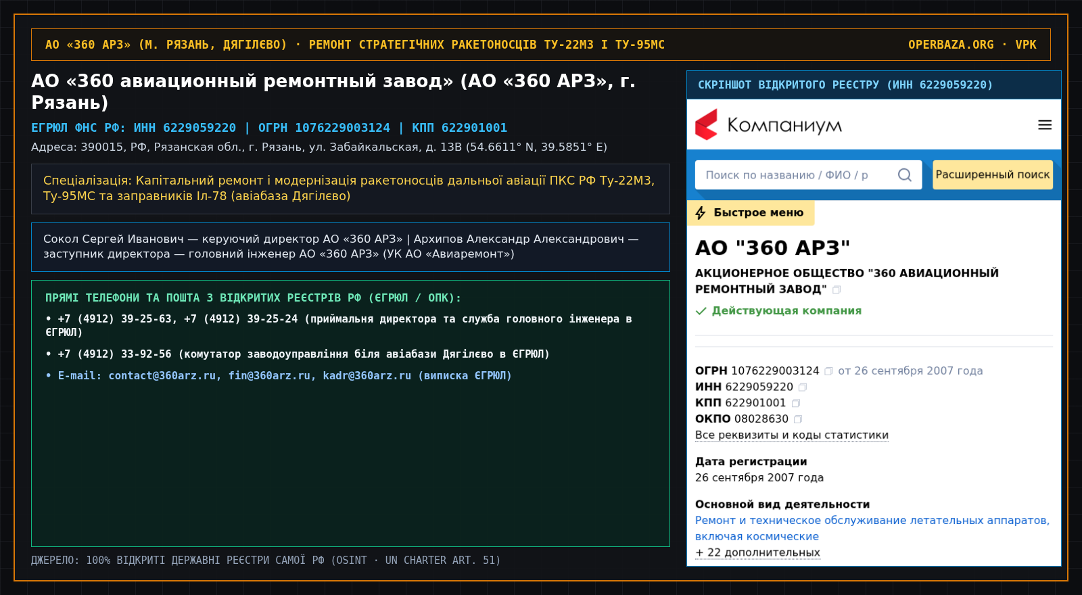The height and width of the screenshot is (595, 1082).
Task: Click the СКРІНШОТ ВІДКРИТОГО РЕЄСТРУ panel header
Action: (874, 85)
